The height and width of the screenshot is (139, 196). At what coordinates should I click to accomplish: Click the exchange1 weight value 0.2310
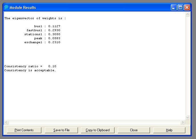[54, 42]
